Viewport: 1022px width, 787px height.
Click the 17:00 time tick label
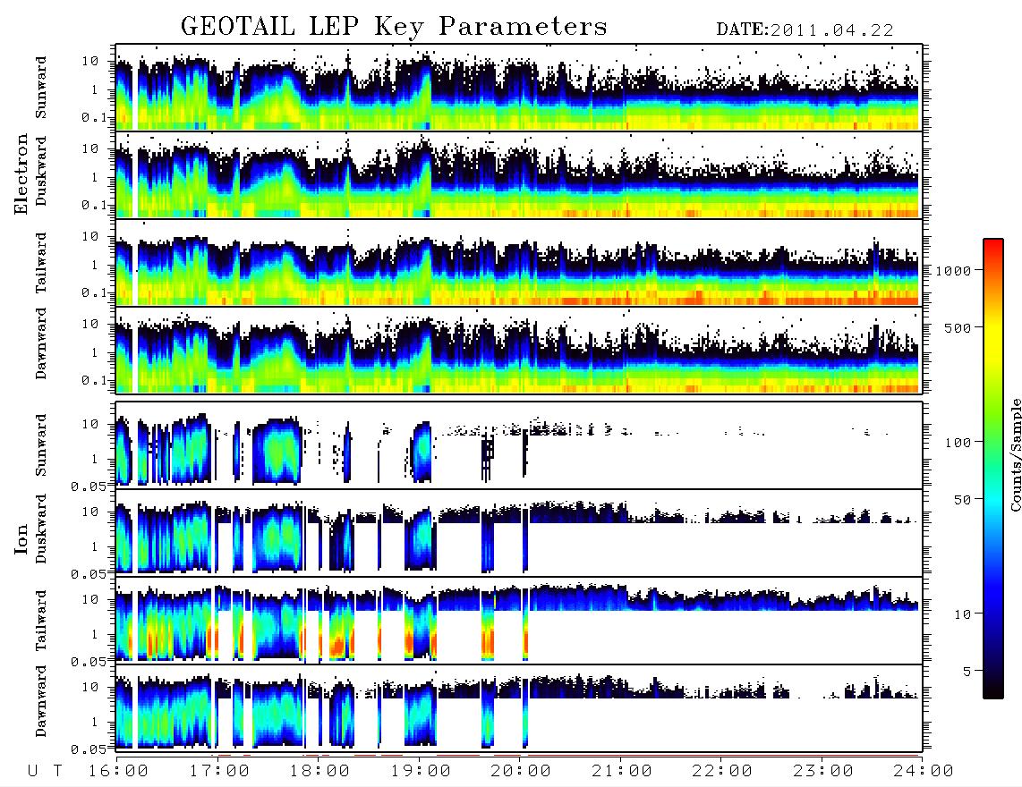pos(219,771)
